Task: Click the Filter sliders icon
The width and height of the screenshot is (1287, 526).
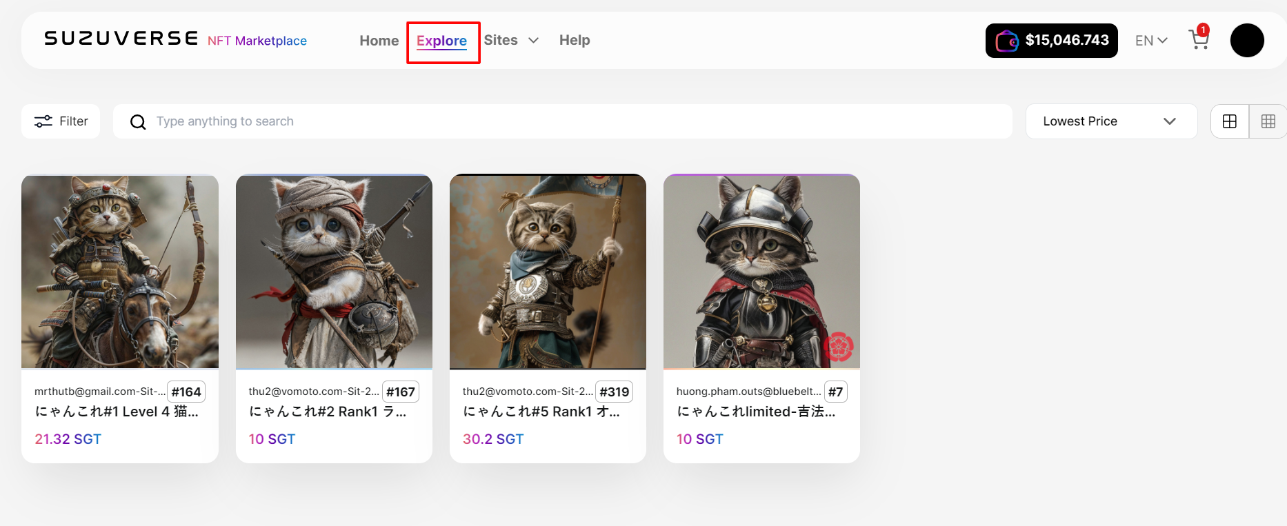Action: [43, 121]
